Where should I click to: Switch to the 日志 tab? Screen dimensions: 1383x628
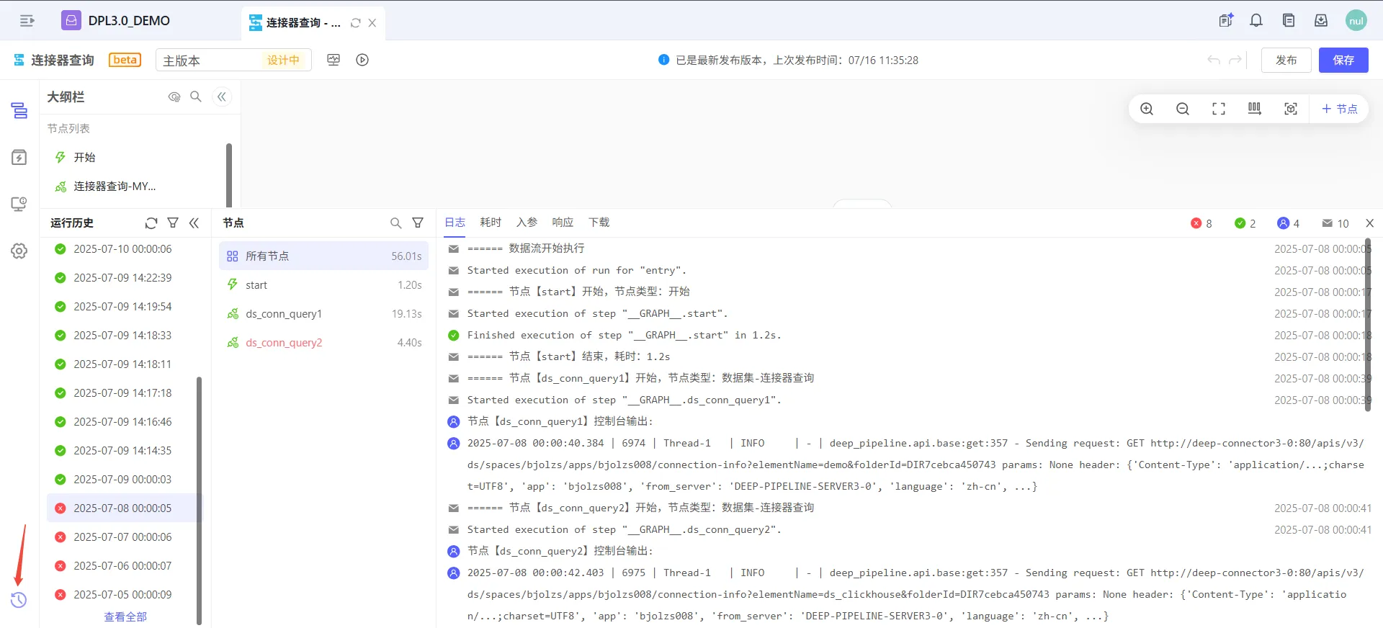pos(455,223)
